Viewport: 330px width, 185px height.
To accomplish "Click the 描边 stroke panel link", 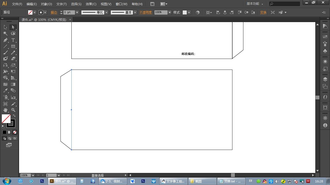I will 54,12.
